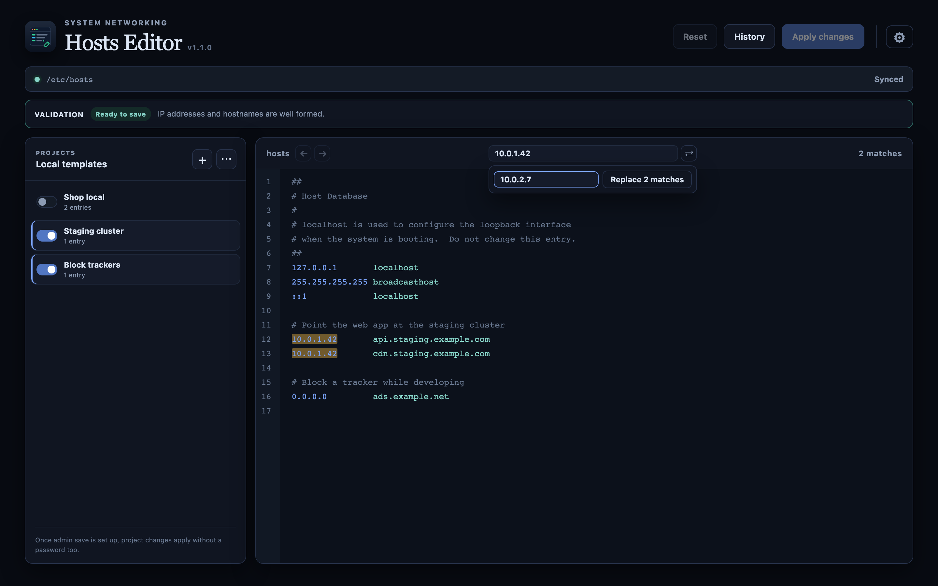Click cdn.staging.example.com hostname
This screenshot has width=938, height=586.
[432, 354]
